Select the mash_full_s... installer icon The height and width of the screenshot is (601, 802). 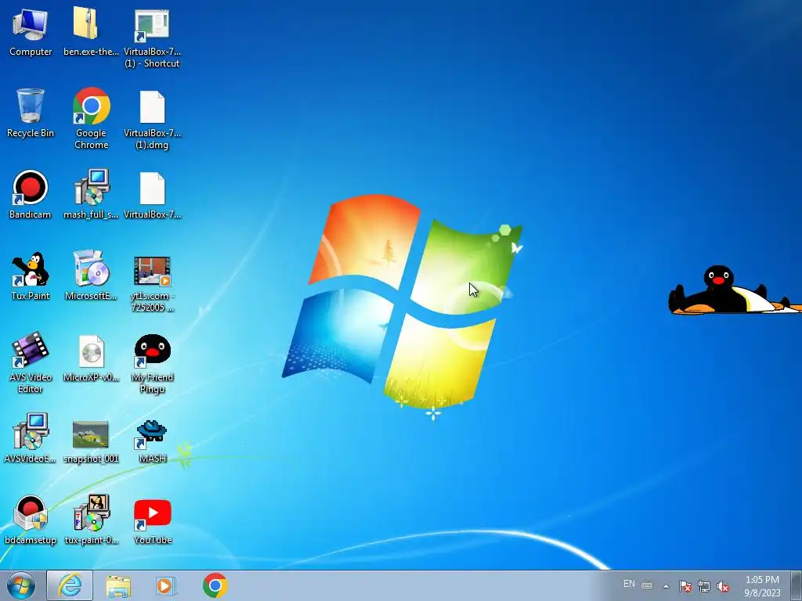pos(91,194)
